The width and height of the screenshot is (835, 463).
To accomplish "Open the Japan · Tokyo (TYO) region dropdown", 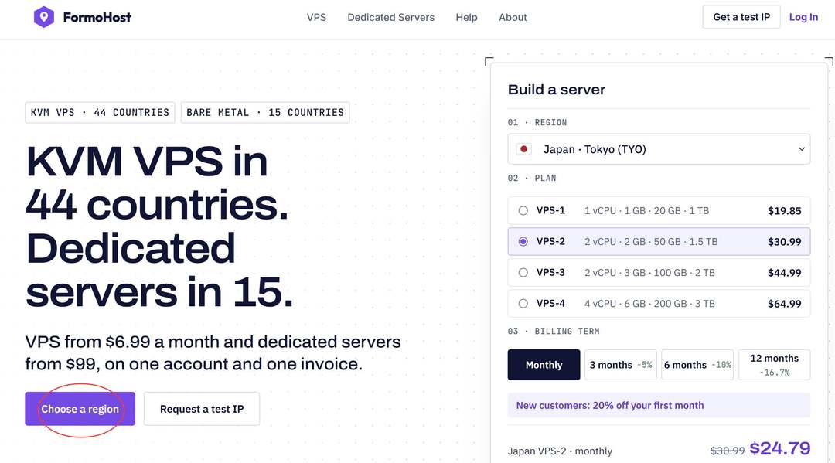I will point(659,149).
